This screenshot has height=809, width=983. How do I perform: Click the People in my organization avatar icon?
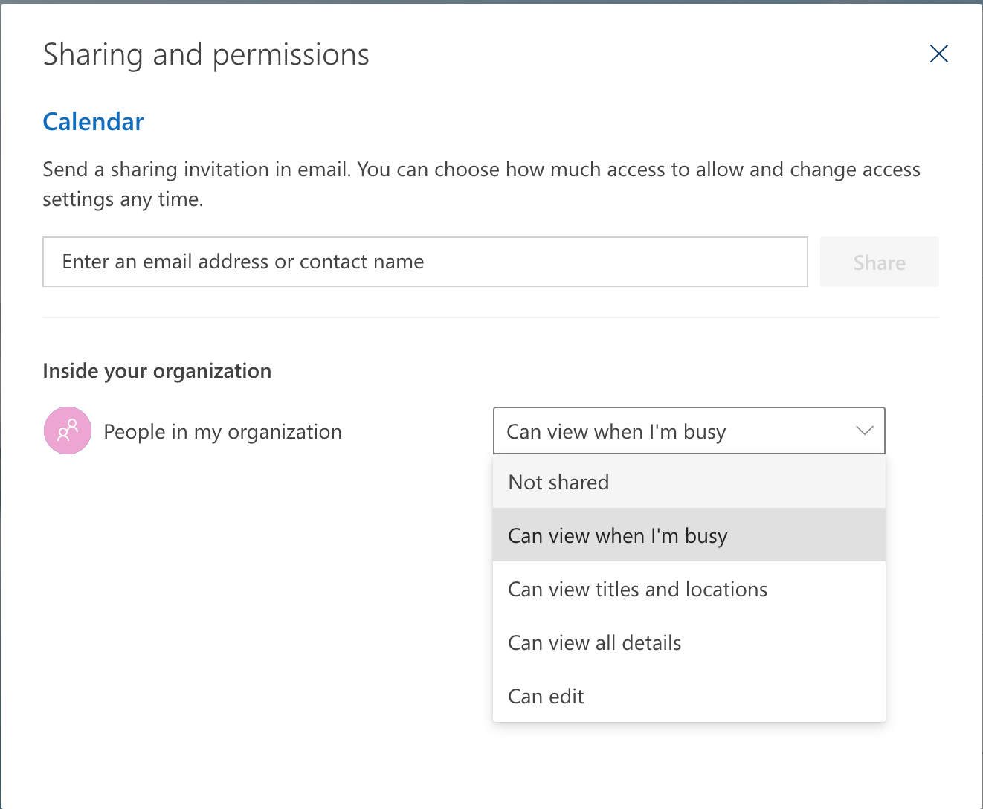click(68, 431)
